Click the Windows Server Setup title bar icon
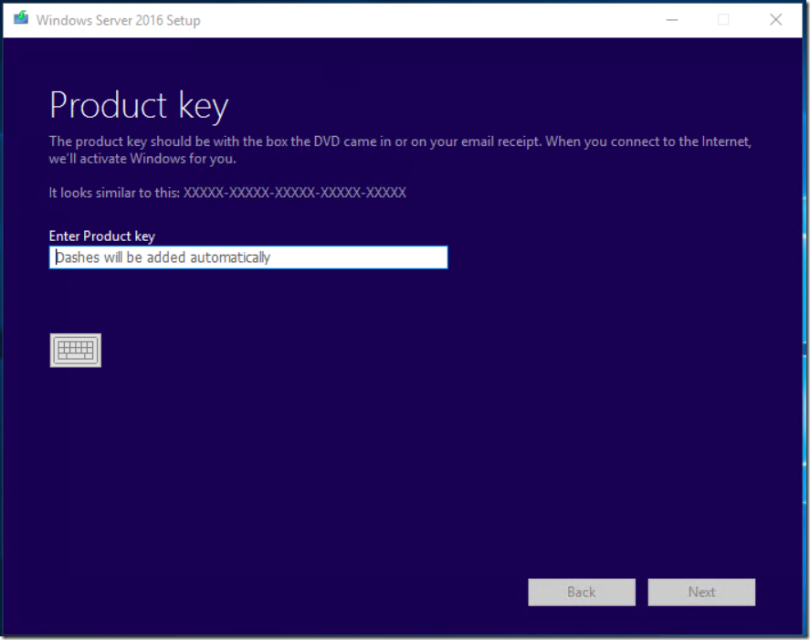Screen dimensions: 810x640 21,18
